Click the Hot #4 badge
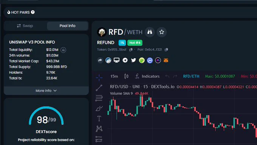Viewport: 257px width, 145px height. pos(135,43)
